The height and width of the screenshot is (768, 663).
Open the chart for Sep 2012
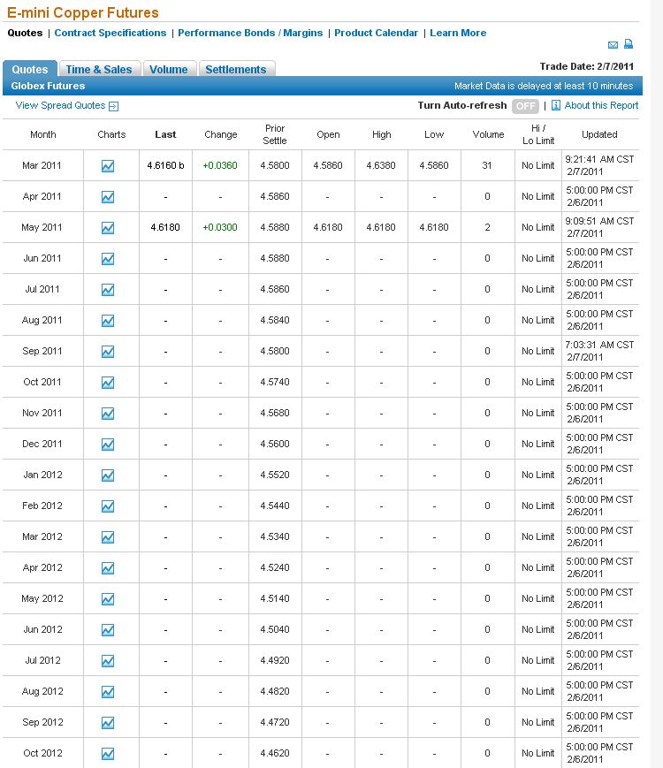click(108, 722)
